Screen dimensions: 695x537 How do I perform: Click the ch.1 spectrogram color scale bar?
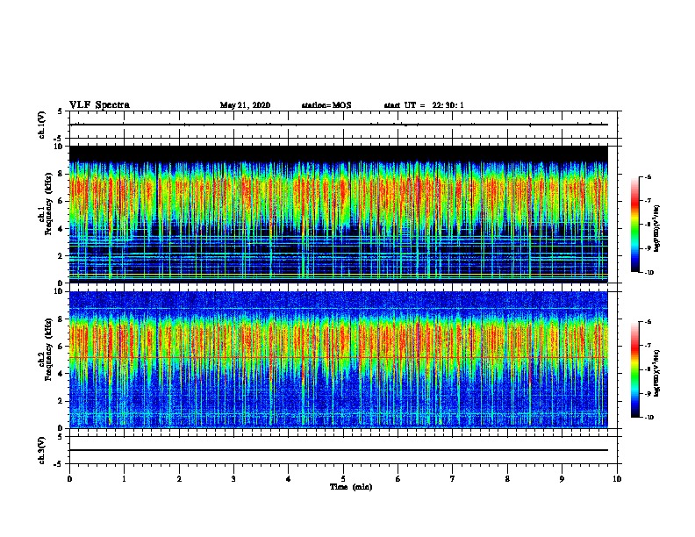(x=634, y=225)
